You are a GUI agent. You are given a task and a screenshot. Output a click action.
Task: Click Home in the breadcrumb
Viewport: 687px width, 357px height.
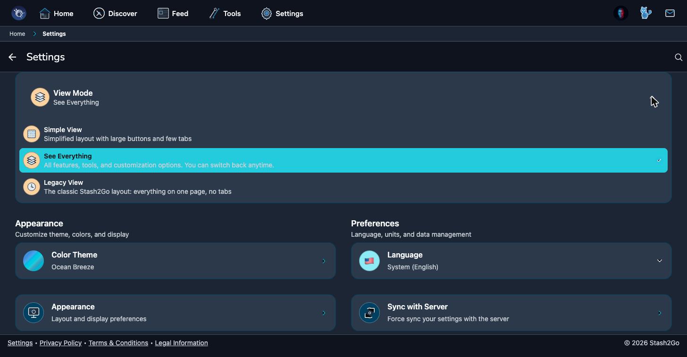tap(17, 34)
